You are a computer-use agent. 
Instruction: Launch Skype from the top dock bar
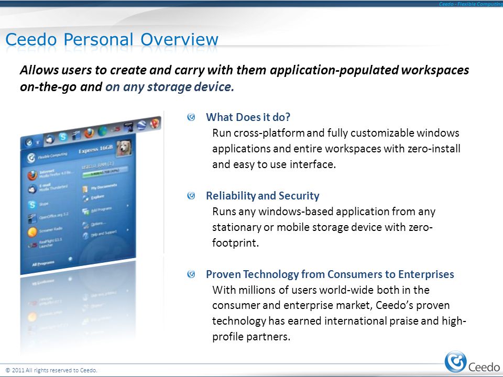[x=63, y=137]
